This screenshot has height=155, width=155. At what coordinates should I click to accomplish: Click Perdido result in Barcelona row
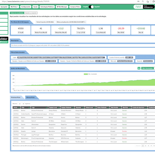click(125, 131)
